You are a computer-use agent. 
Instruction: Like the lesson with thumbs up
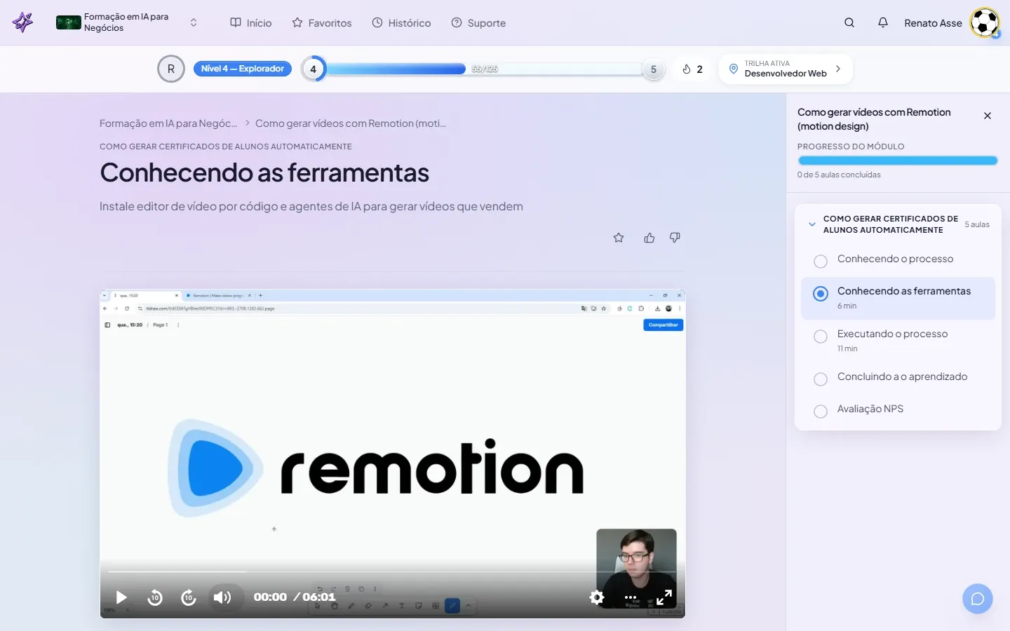[x=649, y=238]
